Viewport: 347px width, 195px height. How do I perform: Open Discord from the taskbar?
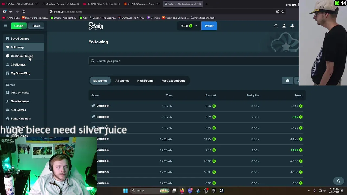[x=190, y=191]
